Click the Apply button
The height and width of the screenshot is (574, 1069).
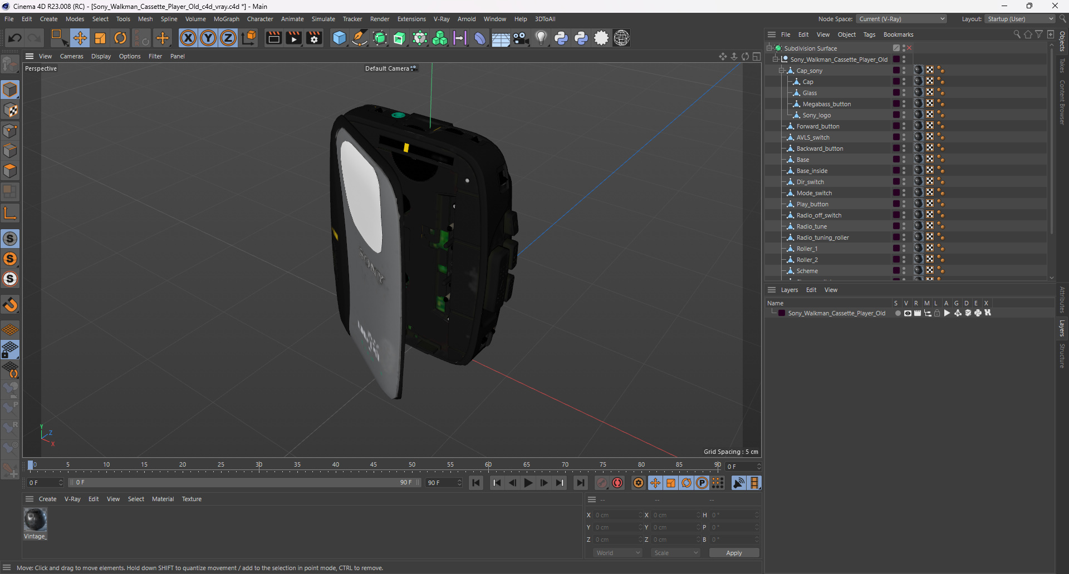tap(734, 553)
